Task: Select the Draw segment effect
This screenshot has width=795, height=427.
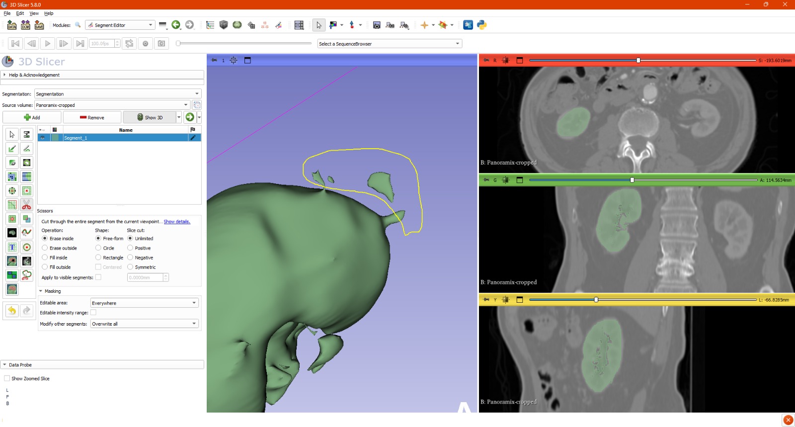Action: click(x=27, y=149)
